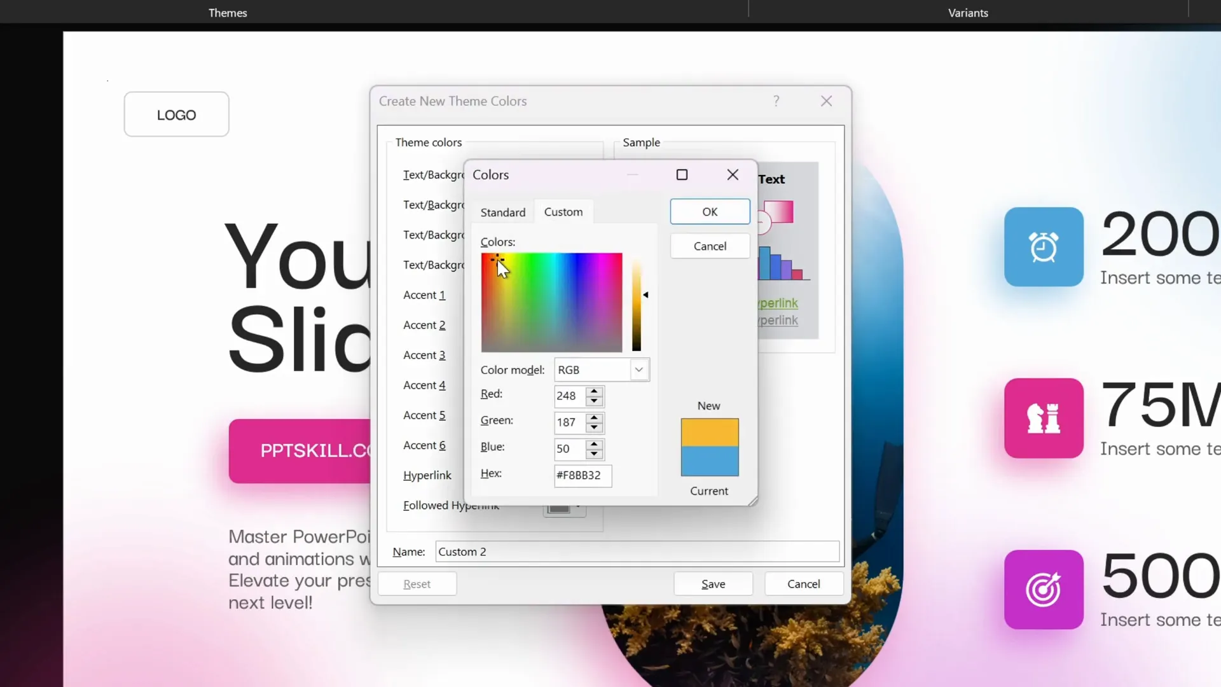Screen dimensions: 1221x687
Task: Click Cancel in the Colors dialog
Action: (710, 246)
